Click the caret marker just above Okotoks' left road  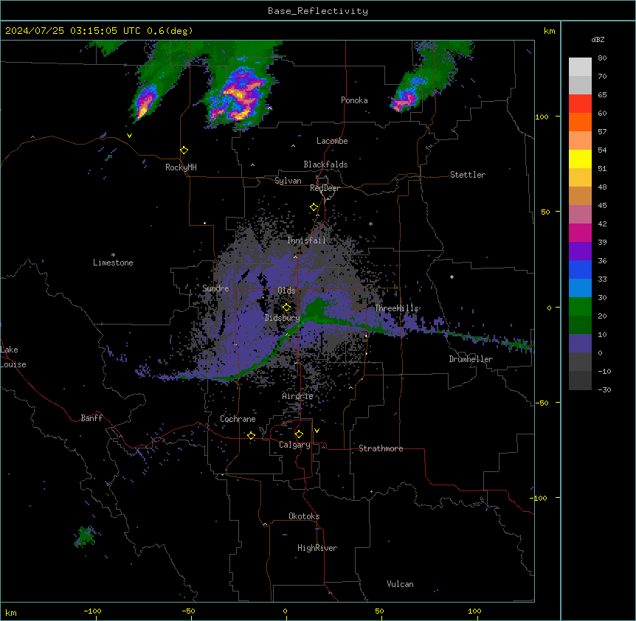pos(266,524)
